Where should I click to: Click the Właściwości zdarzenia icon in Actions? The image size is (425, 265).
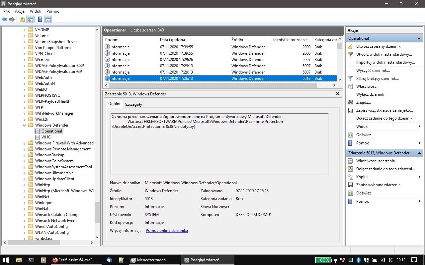350,161
